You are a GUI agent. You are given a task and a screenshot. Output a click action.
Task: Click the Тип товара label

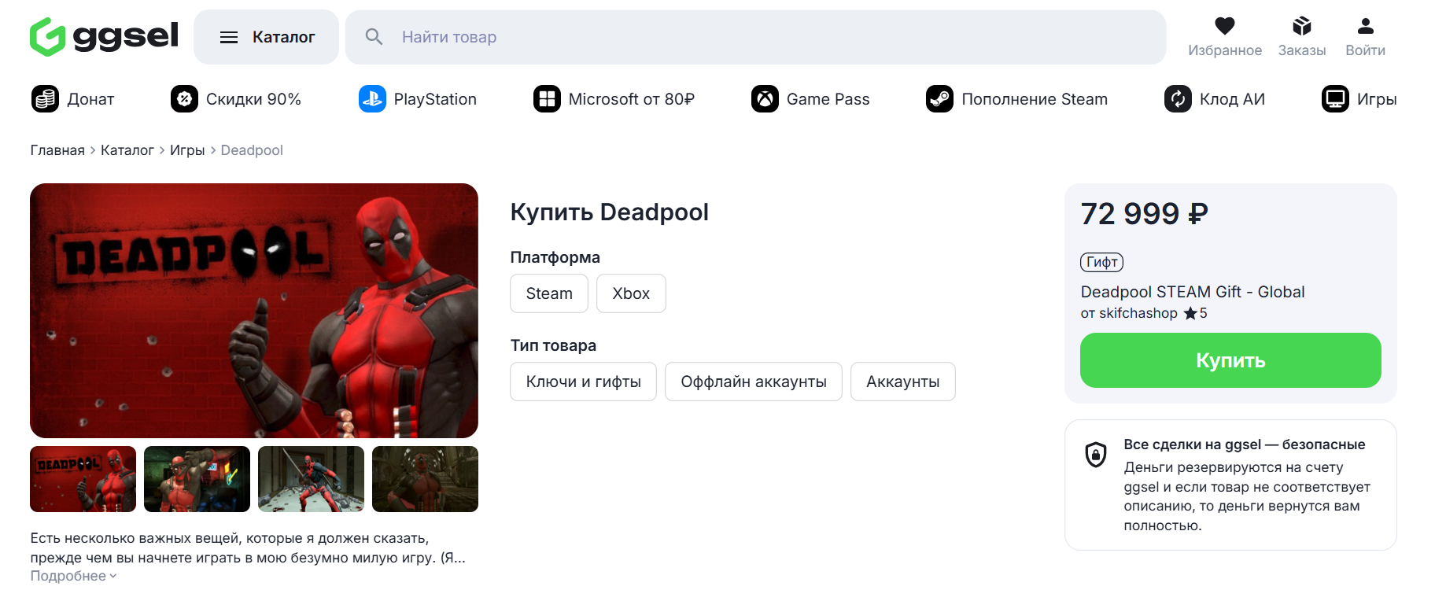553,345
